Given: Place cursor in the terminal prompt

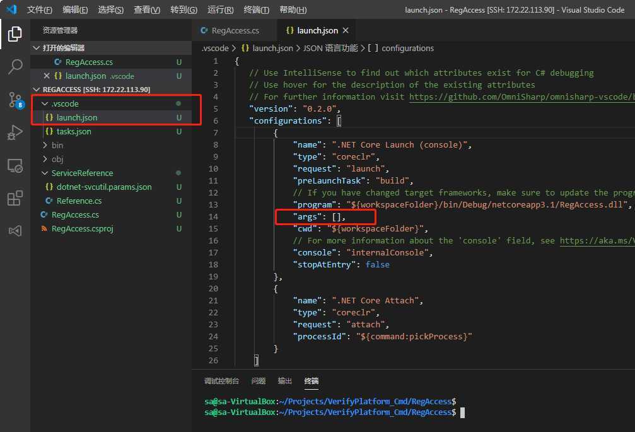Looking at the screenshot, I should pos(462,412).
